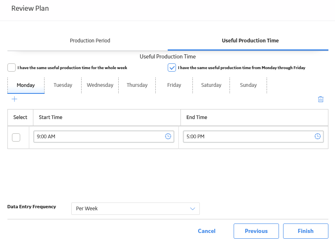Edit the 5:00 PM end time field
335x249 pixels.
(253, 137)
